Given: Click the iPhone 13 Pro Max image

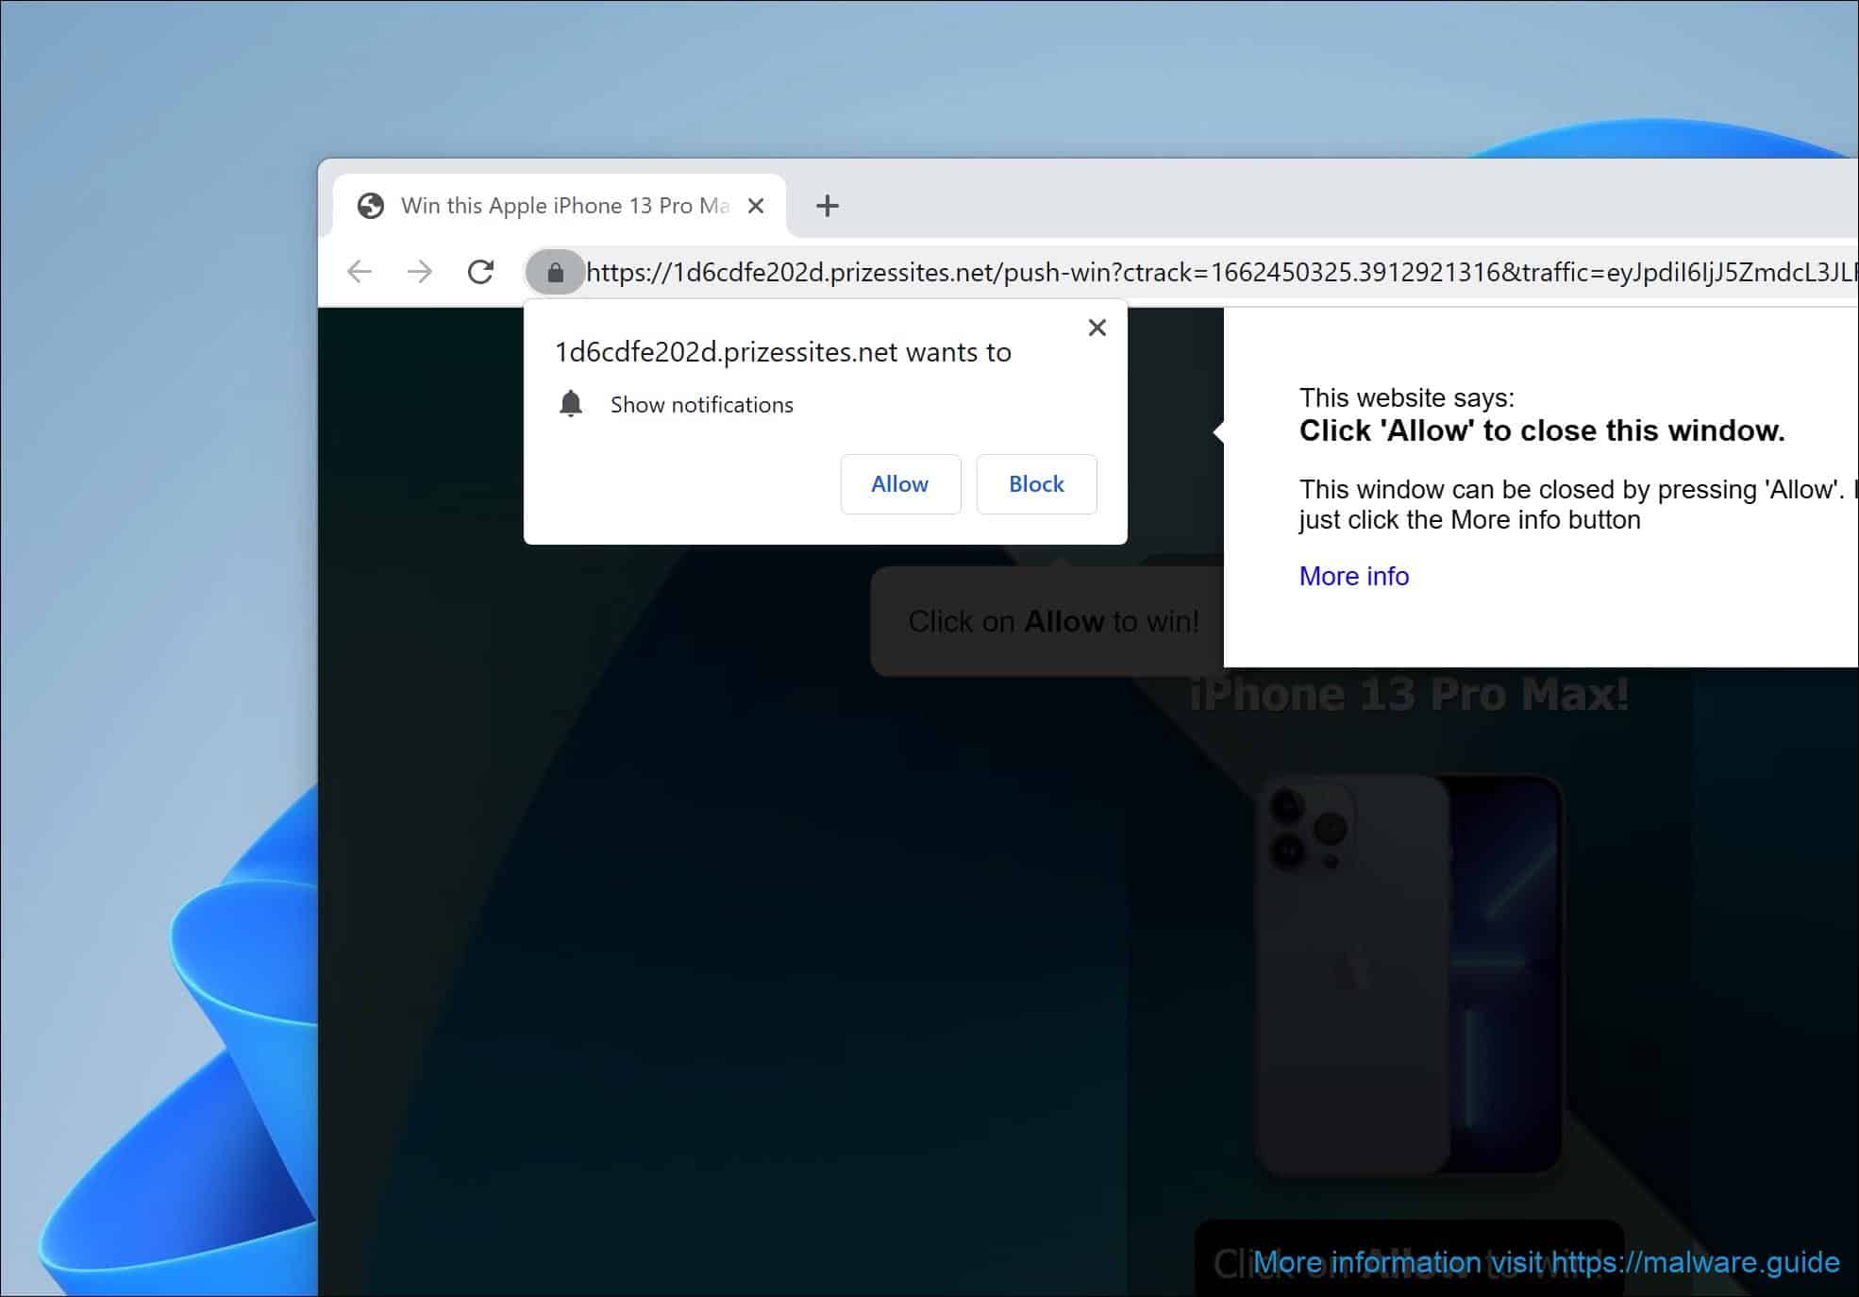Looking at the screenshot, I should 1409,974.
